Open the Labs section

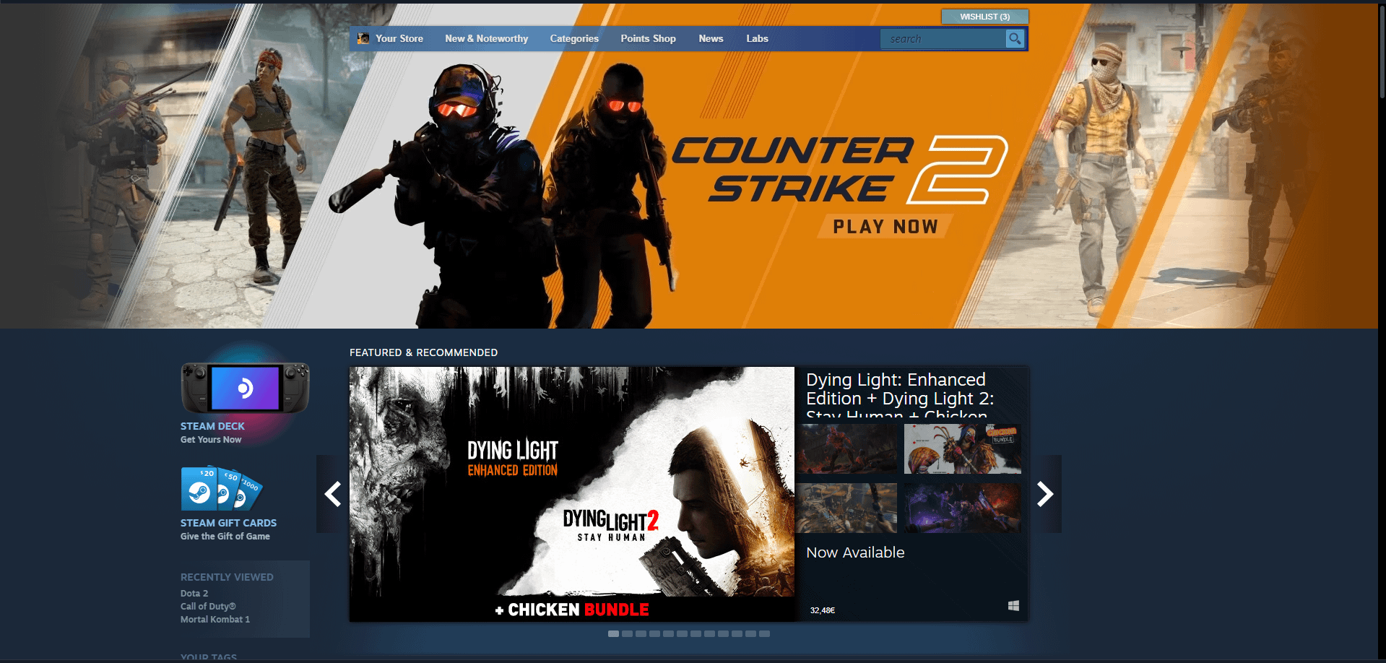pos(757,38)
